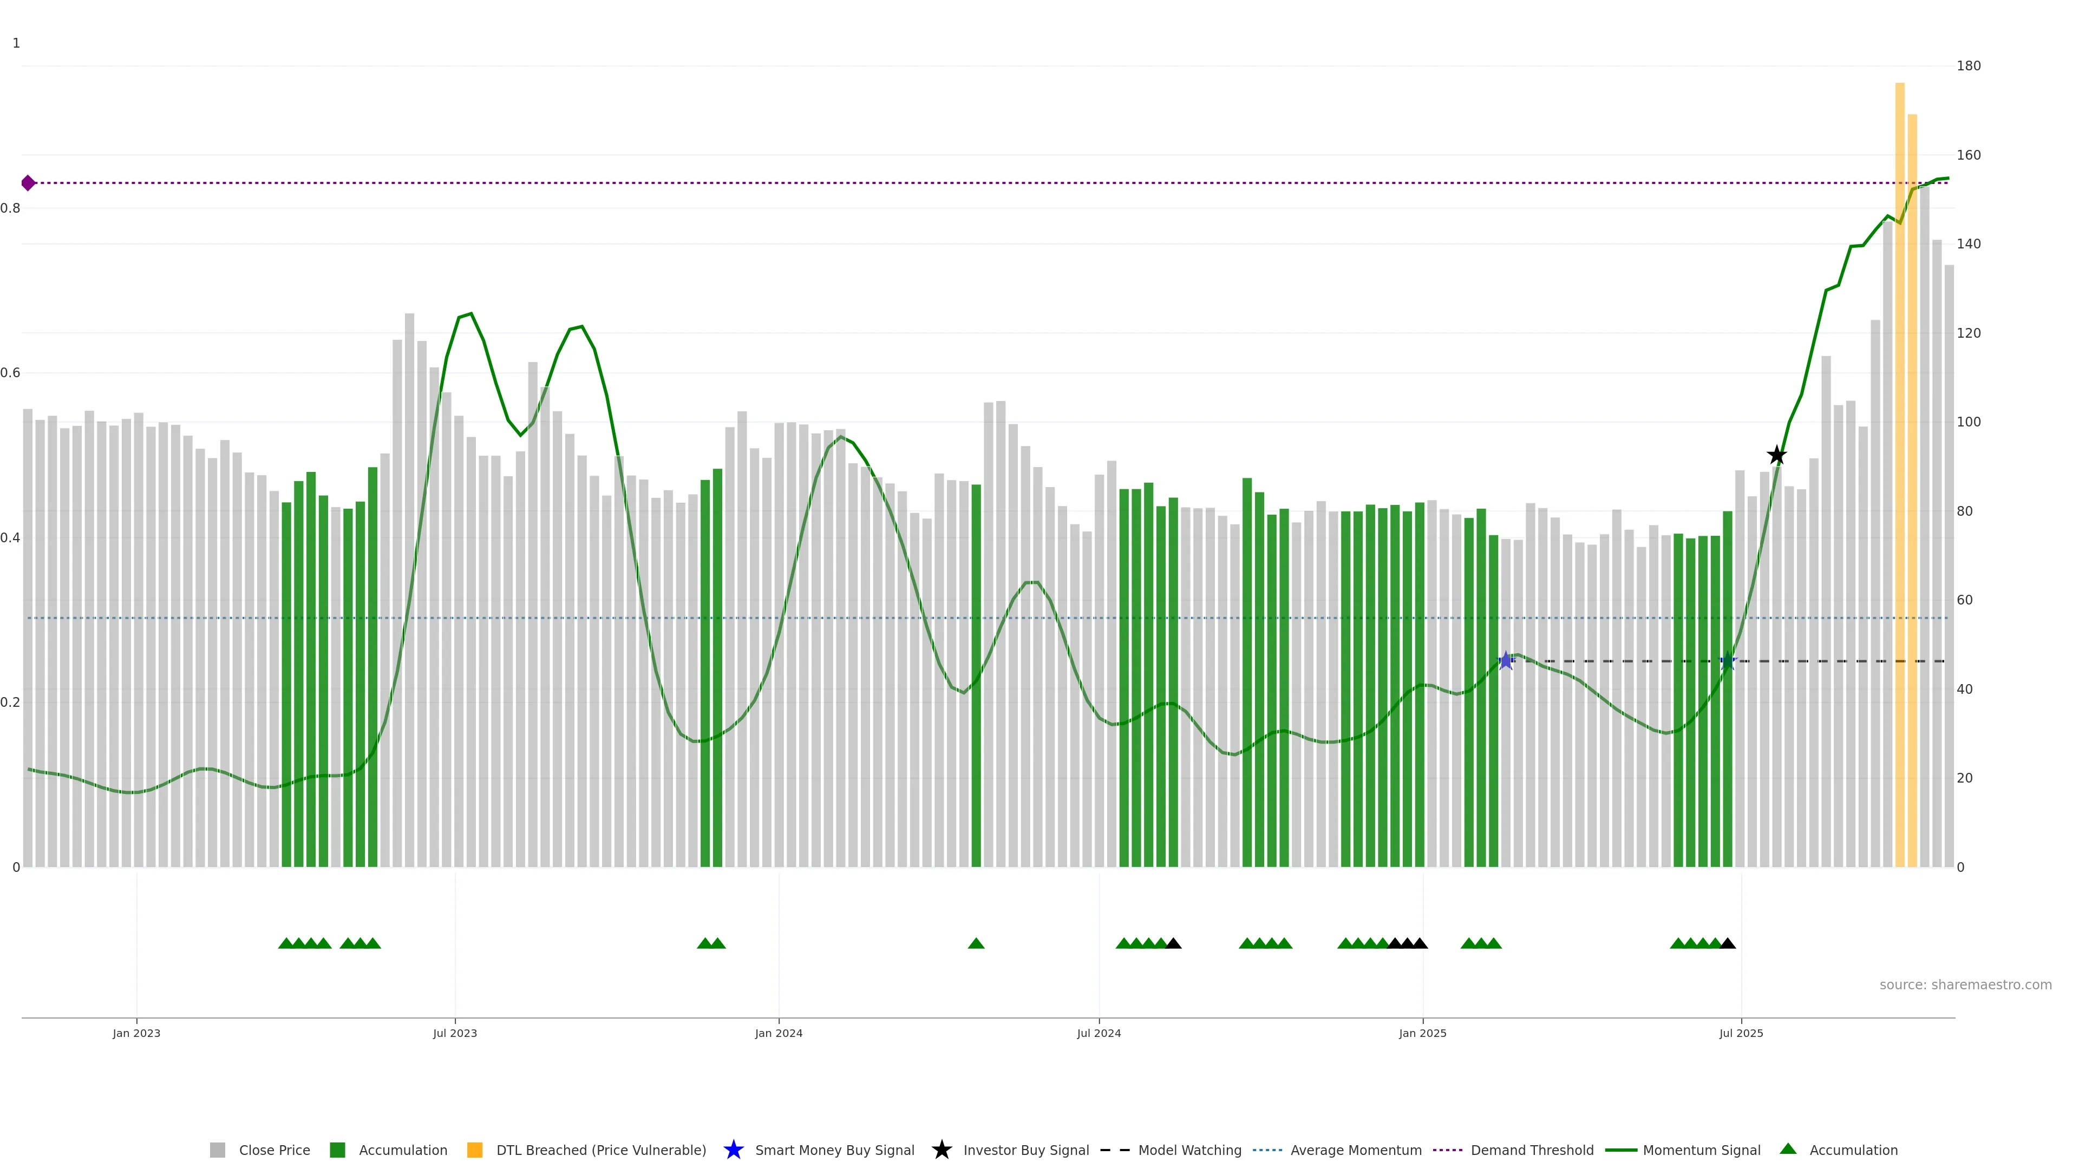The width and height of the screenshot is (2079, 1169).
Task: Click the blue Smart Money star near Jul 2025
Action: pos(1728,661)
